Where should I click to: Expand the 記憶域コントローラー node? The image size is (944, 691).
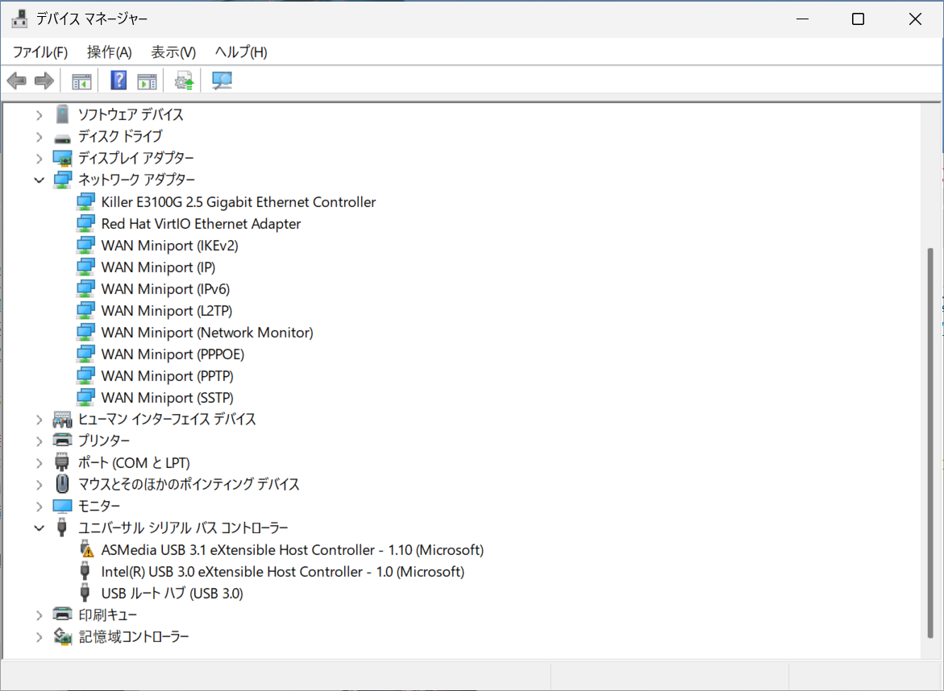[x=40, y=637]
